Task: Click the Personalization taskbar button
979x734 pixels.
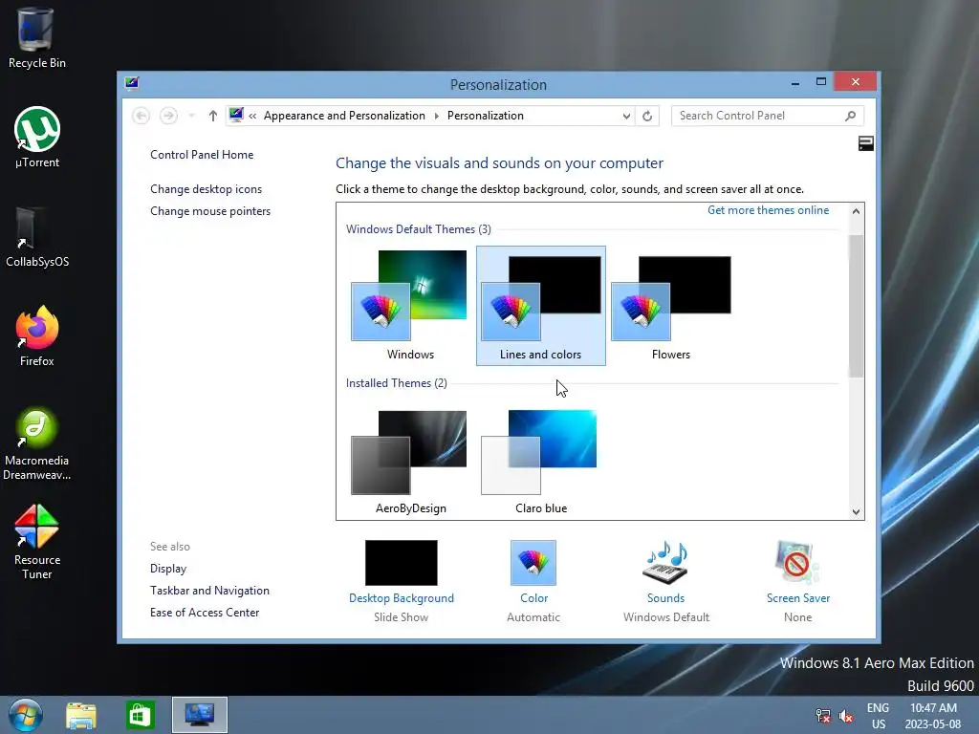Action: point(200,715)
